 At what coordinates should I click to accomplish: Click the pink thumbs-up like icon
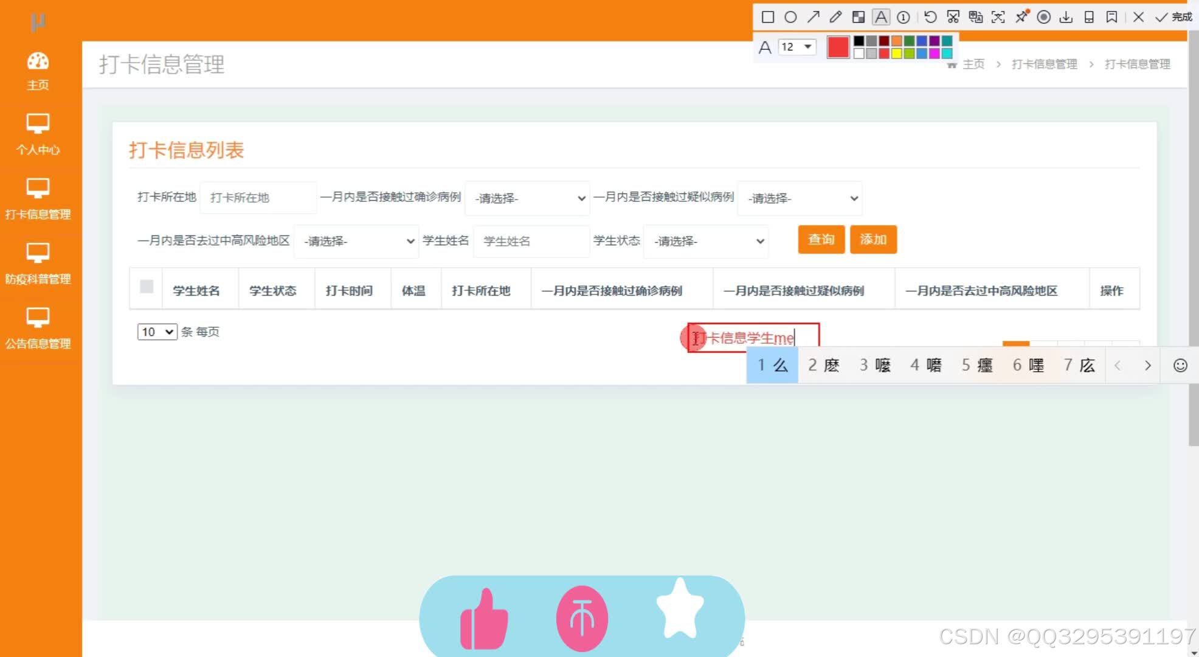(484, 619)
